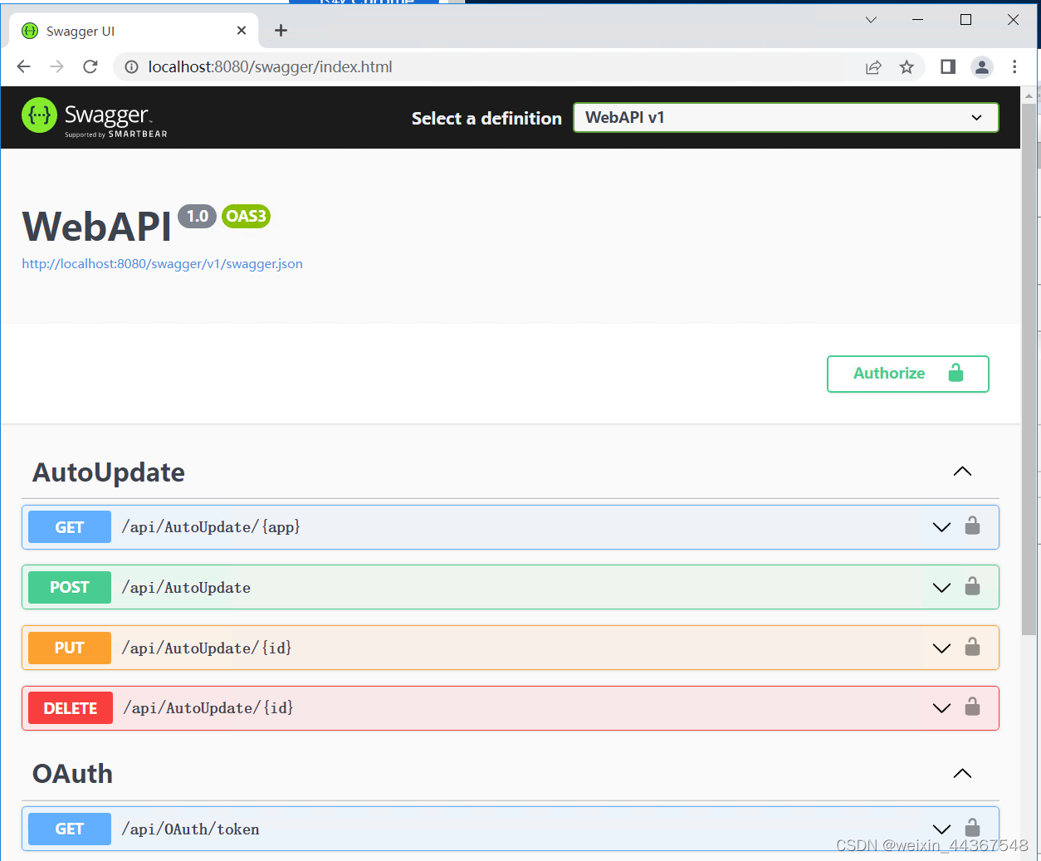Click the Authorize button
The image size is (1041, 861).
(x=908, y=374)
